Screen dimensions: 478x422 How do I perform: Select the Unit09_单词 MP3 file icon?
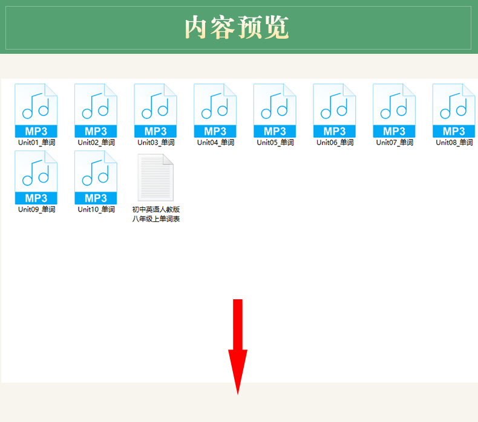point(36,178)
